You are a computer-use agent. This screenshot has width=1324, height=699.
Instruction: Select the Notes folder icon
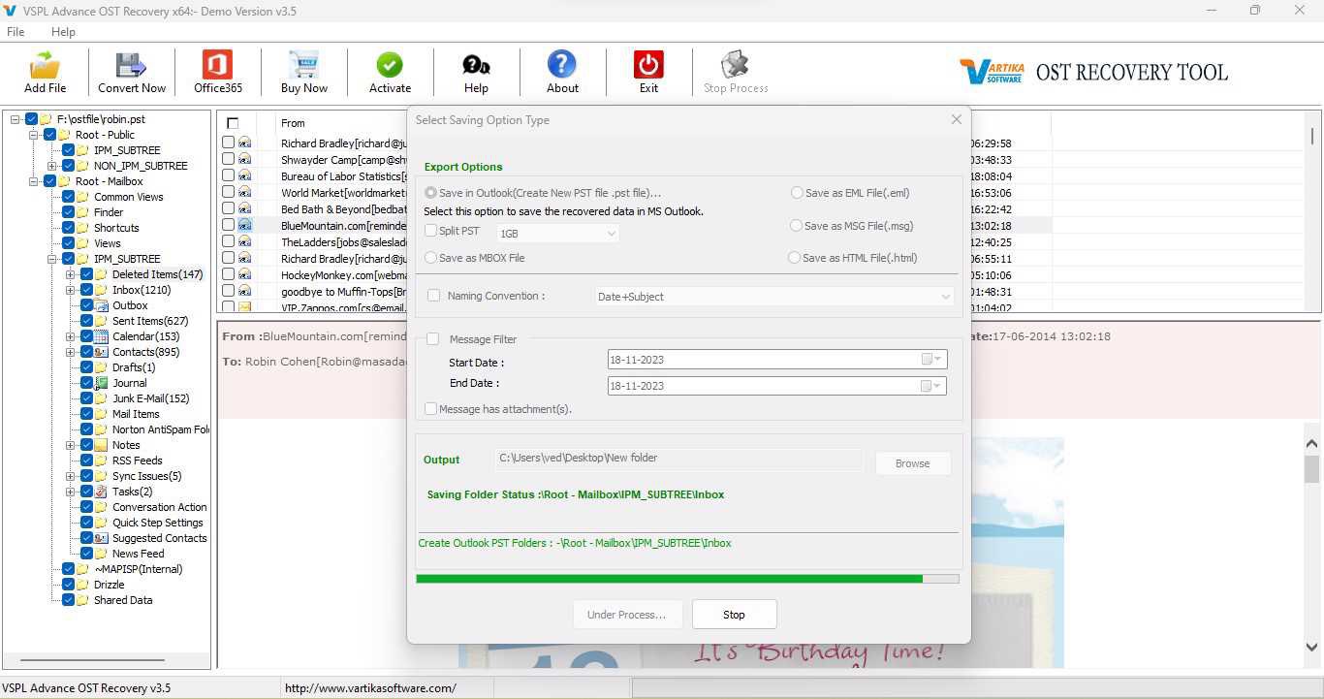101,445
